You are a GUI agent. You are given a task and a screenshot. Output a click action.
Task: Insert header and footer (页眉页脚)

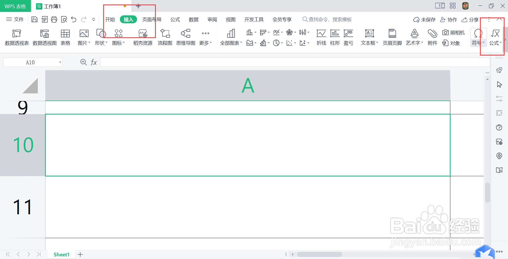[392, 37]
